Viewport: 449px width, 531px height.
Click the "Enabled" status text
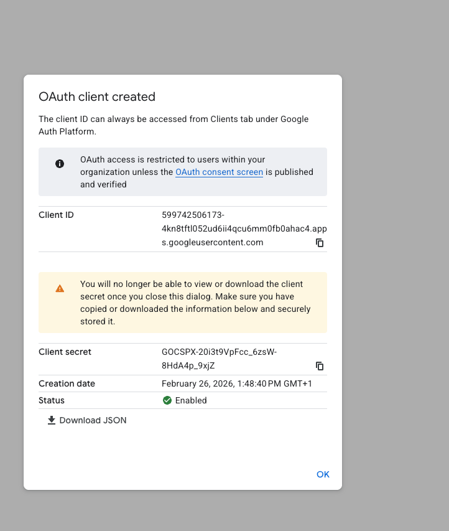coord(191,400)
